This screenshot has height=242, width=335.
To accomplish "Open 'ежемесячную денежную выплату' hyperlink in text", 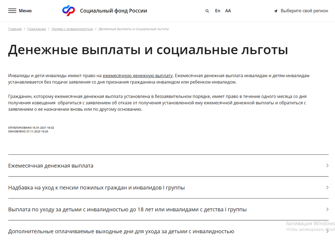I will [x=138, y=76].
